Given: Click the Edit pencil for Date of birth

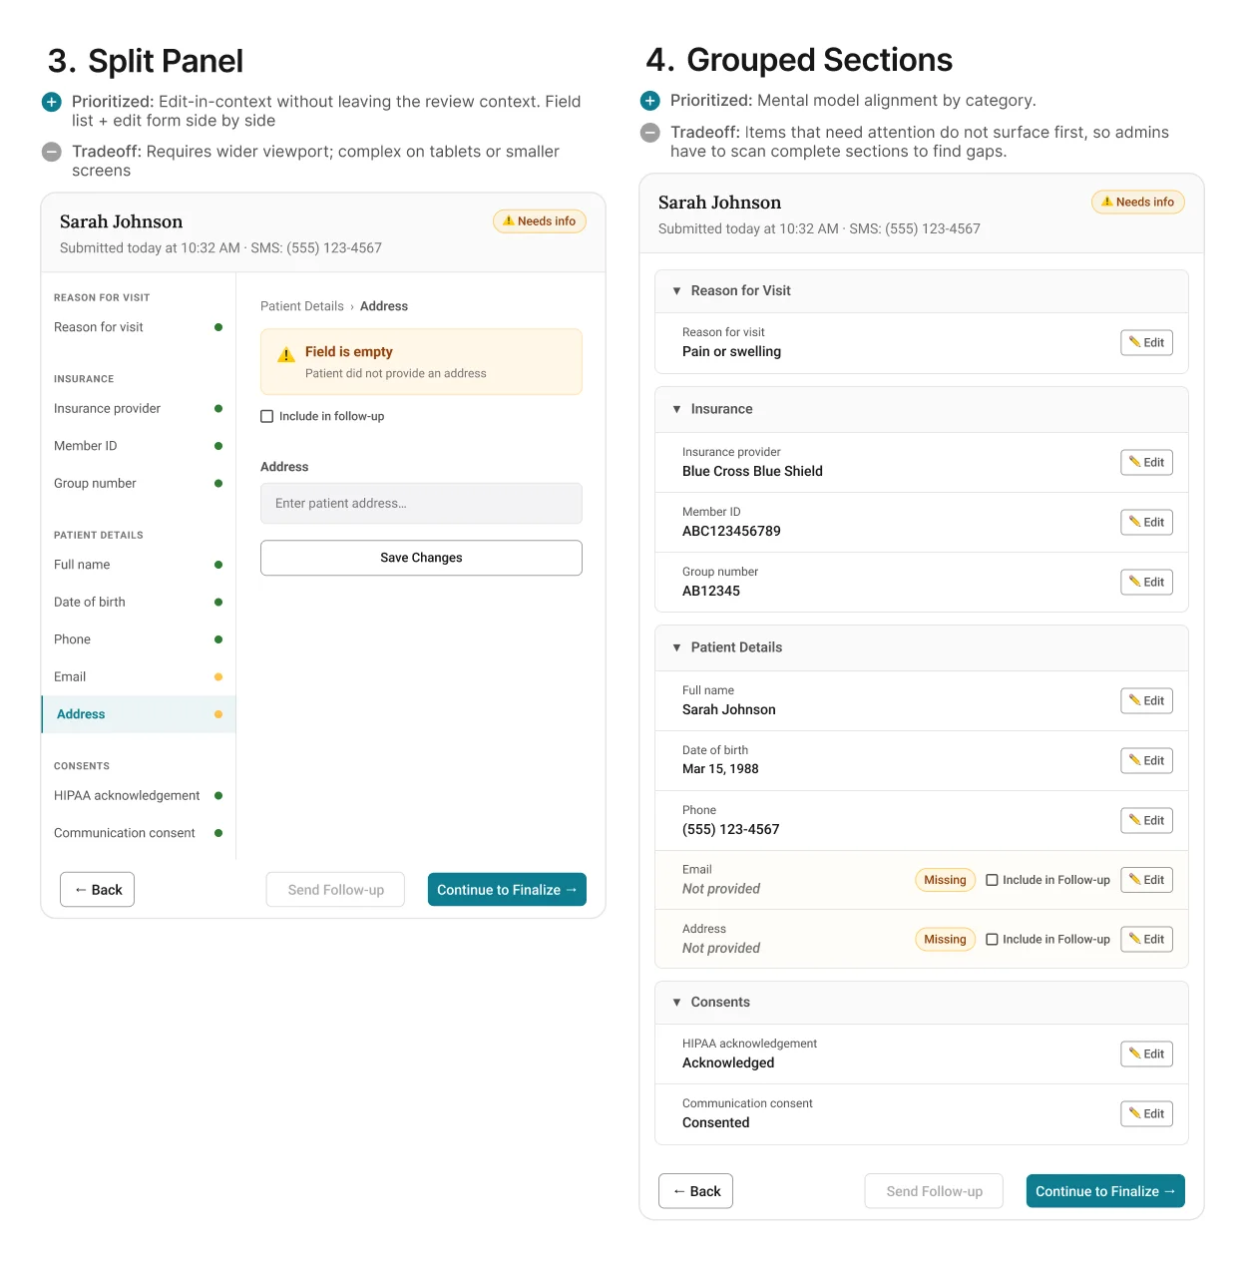Looking at the screenshot, I should click(1134, 760).
